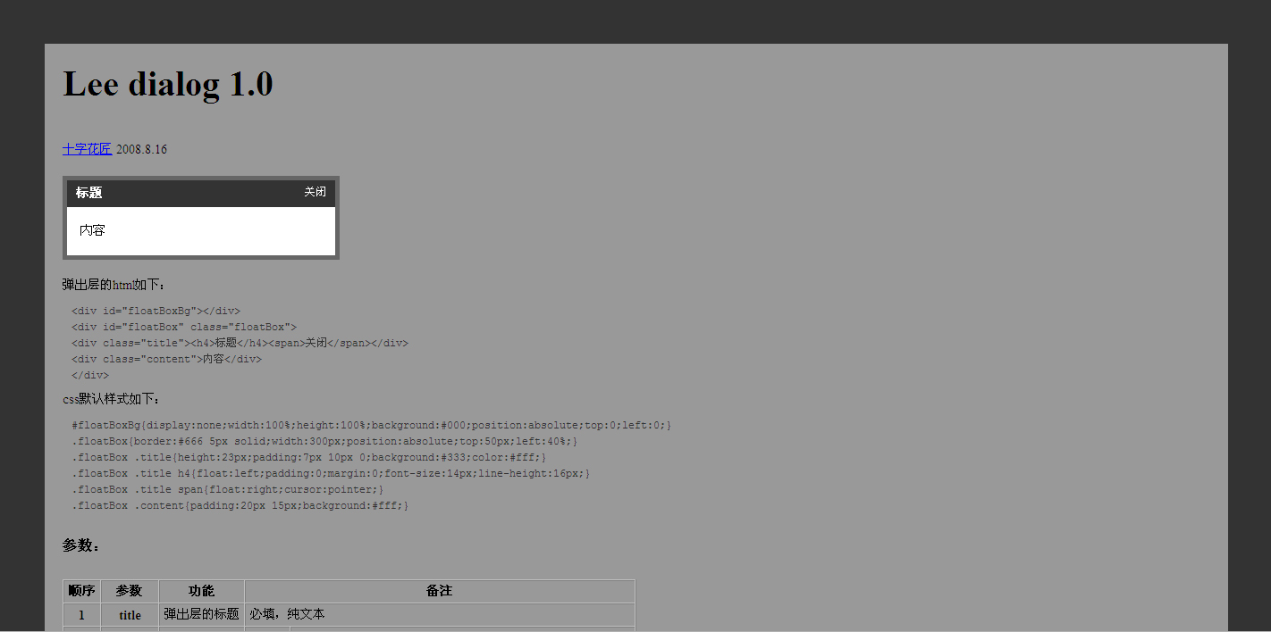Click the title parameter table cell
The height and width of the screenshot is (632, 1271).
(x=130, y=615)
